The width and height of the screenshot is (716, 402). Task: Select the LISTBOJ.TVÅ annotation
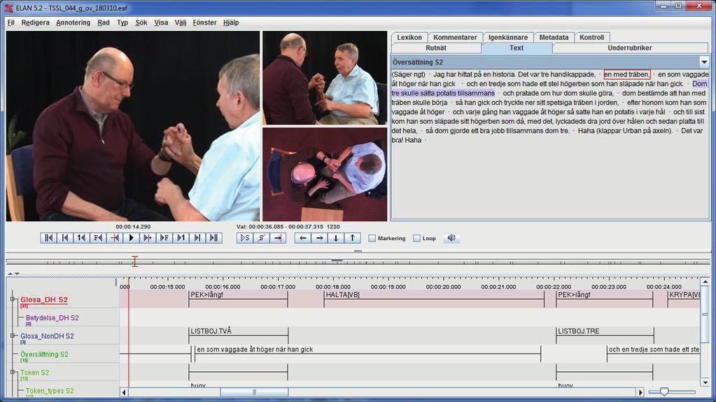239,335
